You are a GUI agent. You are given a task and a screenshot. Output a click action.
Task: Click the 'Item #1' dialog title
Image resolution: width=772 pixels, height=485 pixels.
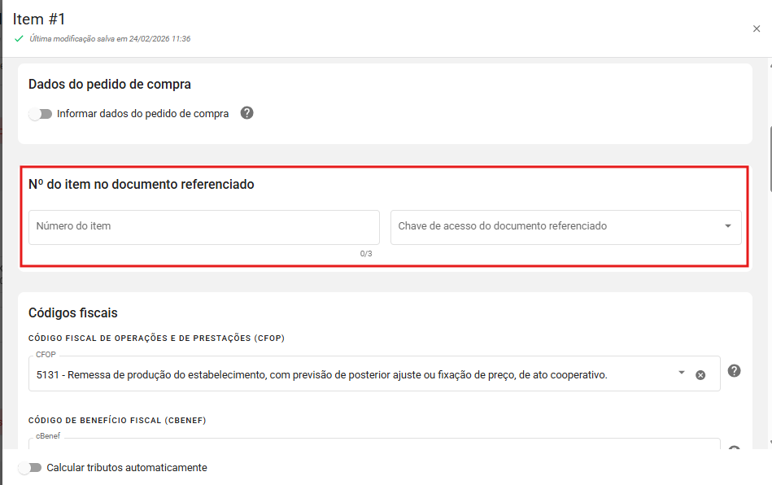click(x=39, y=19)
